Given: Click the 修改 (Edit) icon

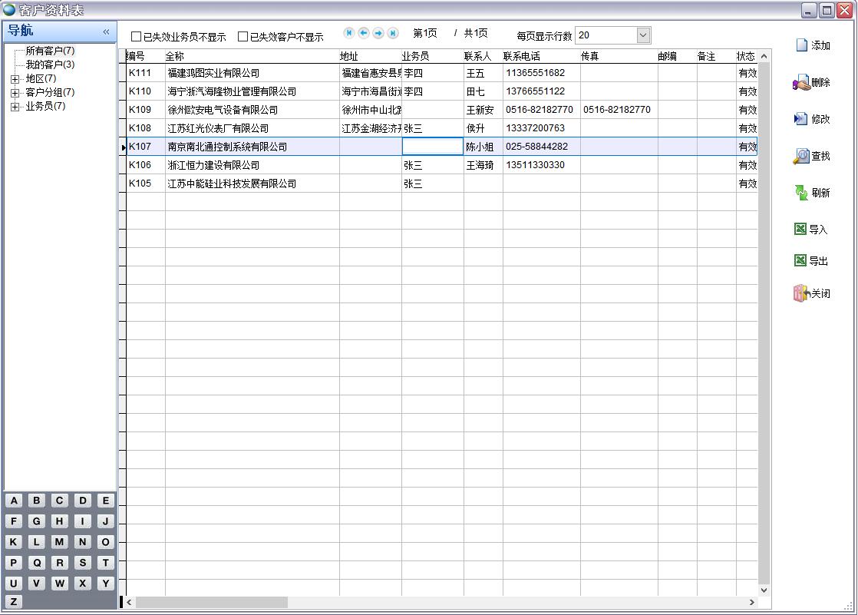Looking at the screenshot, I should [x=801, y=119].
